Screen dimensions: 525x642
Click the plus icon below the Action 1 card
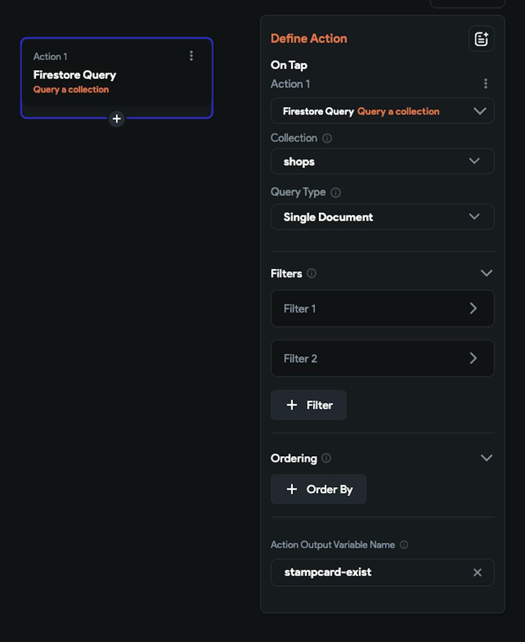click(x=116, y=119)
